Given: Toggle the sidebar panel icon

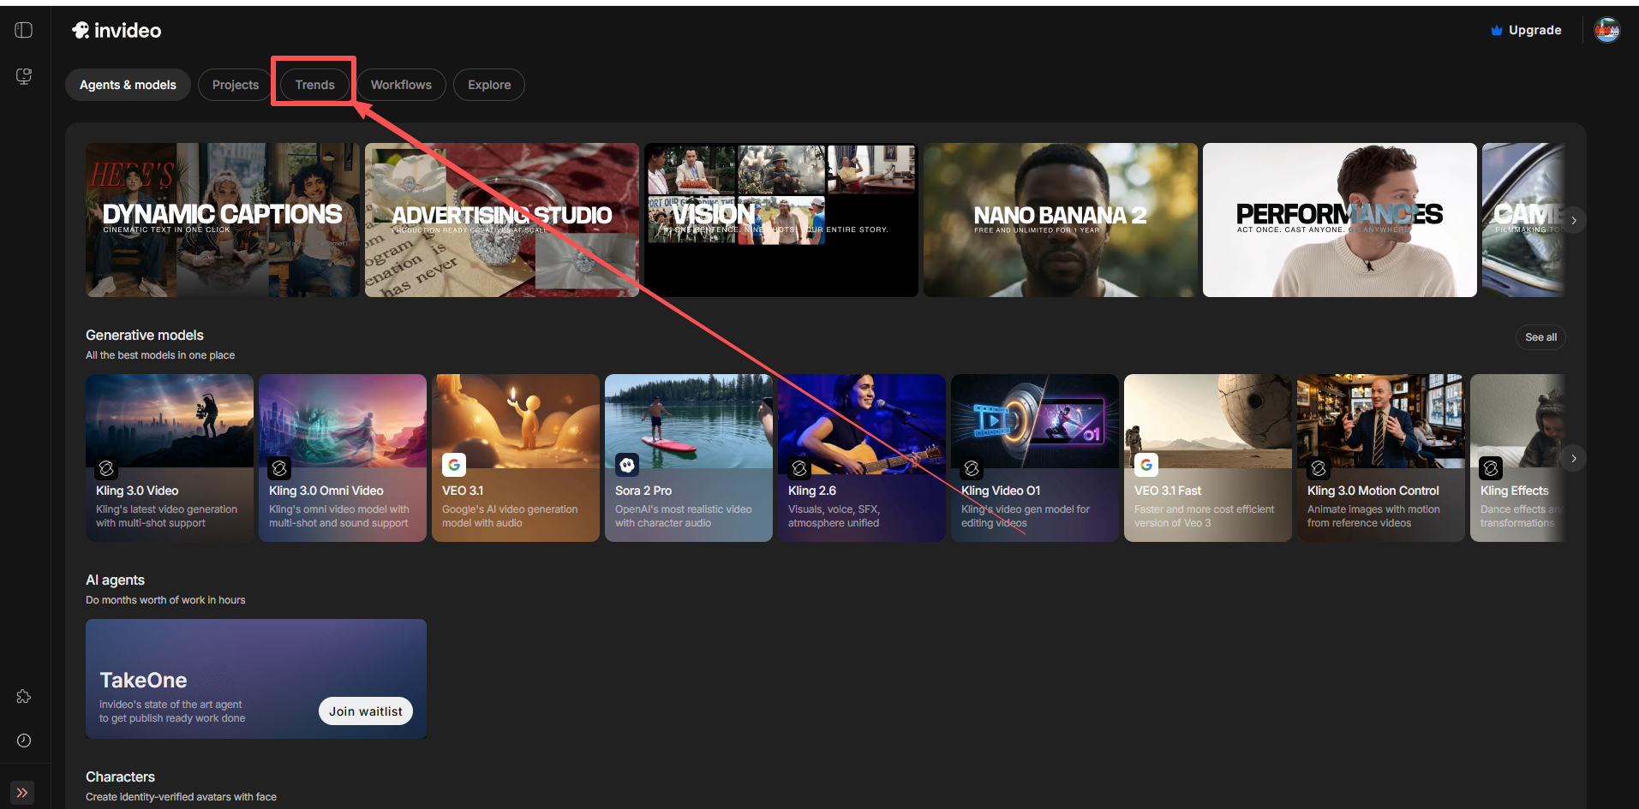Looking at the screenshot, I should (x=24, y=30).
